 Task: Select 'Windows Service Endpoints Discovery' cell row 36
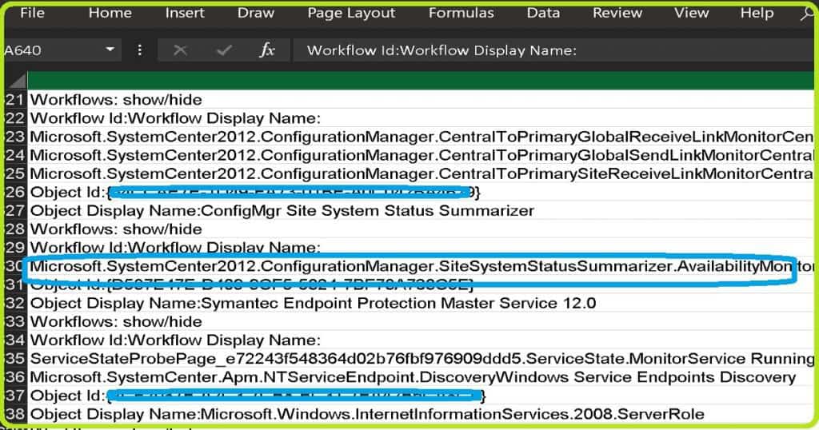pos(421,377)
